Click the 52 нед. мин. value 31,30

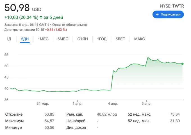tap(175, 121)
